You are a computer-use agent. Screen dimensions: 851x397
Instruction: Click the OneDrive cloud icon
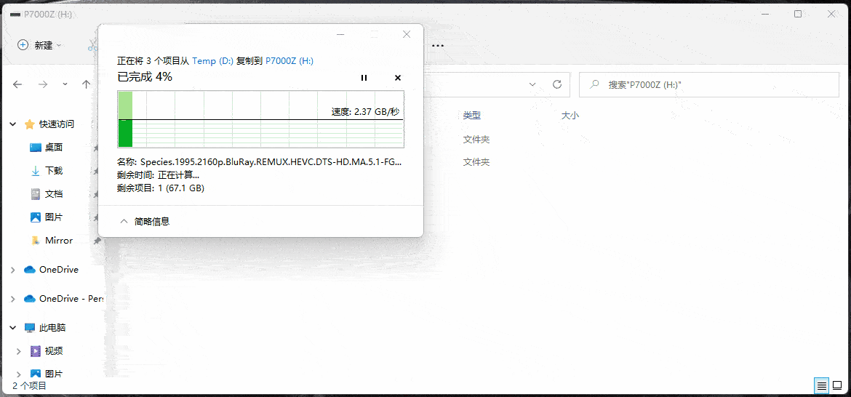tap(29, 270)
